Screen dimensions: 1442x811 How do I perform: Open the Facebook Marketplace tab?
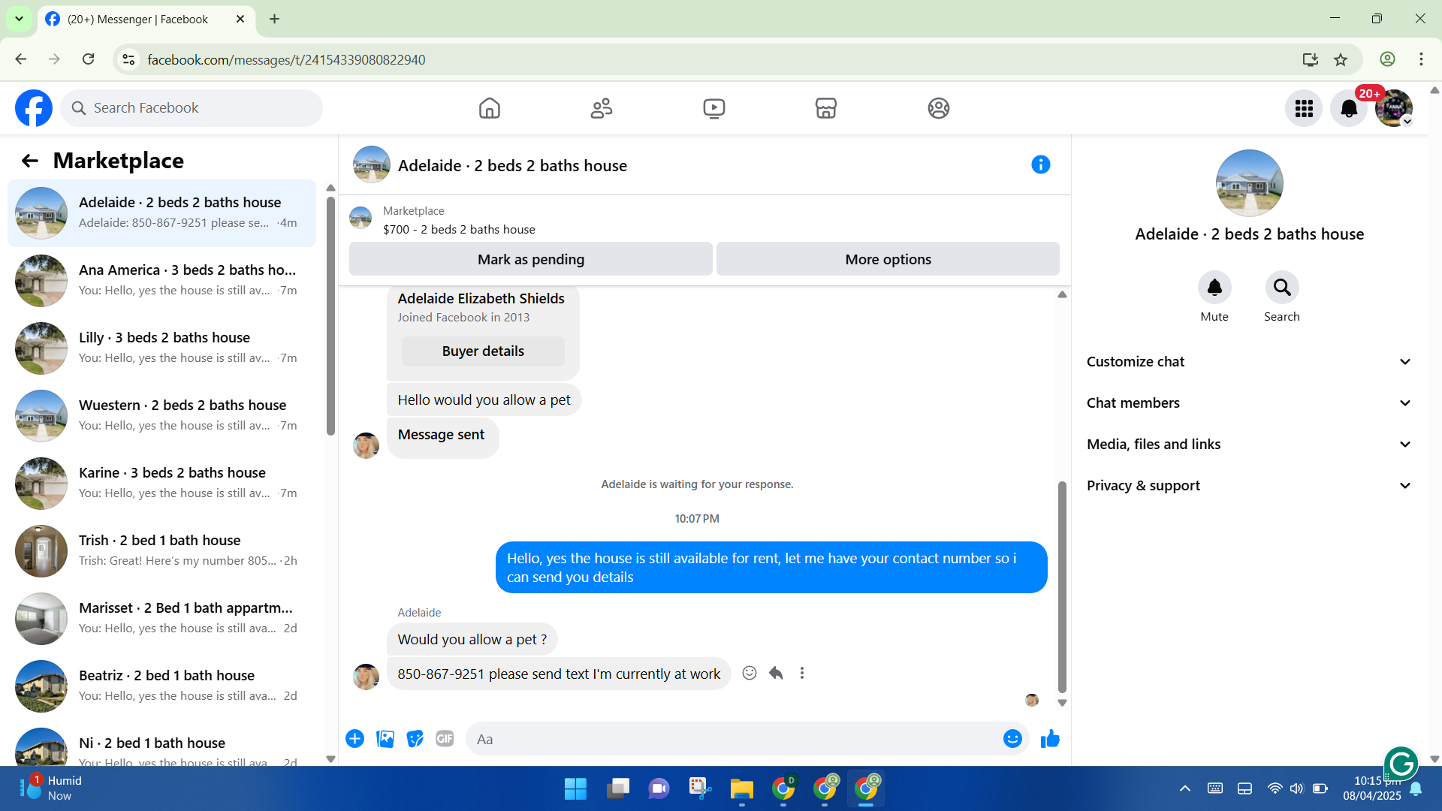[x=825, y=108]
